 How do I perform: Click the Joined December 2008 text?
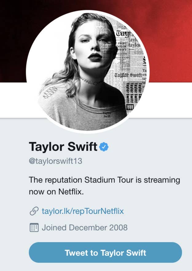[84, 228]
